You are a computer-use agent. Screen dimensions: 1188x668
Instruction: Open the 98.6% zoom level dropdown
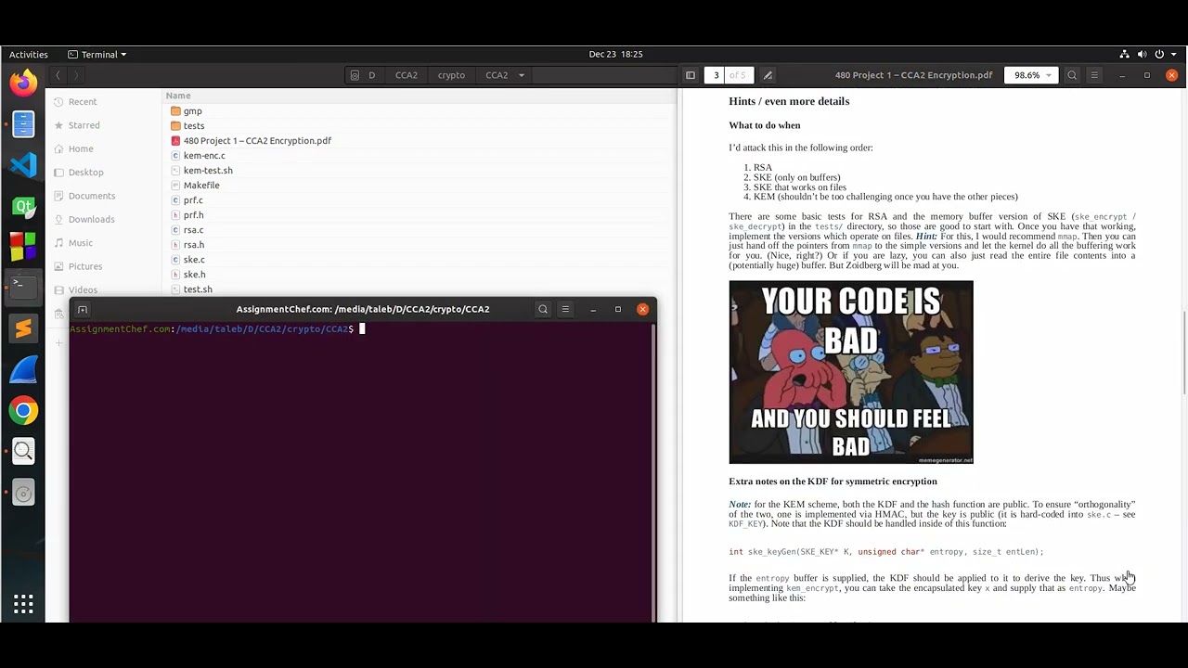coord(1031,75)
